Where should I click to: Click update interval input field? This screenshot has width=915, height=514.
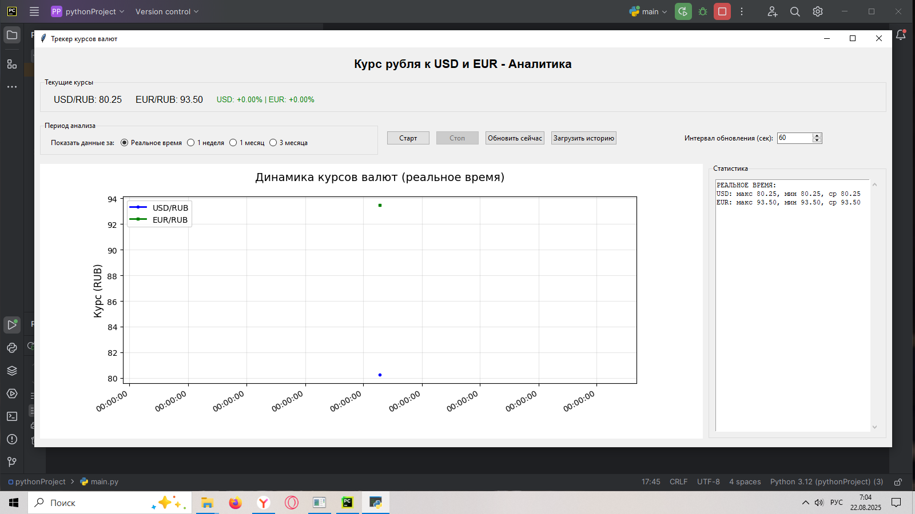click(795, 138)
